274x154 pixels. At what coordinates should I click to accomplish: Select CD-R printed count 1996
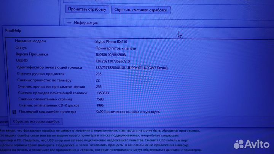click(x=100, y=105)
